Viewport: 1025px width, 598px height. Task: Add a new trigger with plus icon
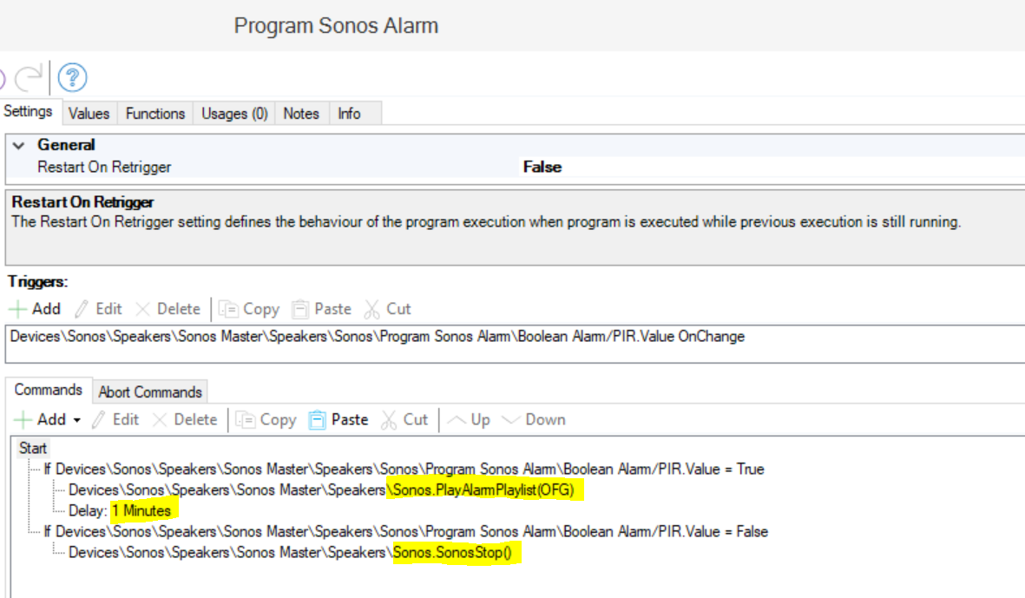pos(35,309)
